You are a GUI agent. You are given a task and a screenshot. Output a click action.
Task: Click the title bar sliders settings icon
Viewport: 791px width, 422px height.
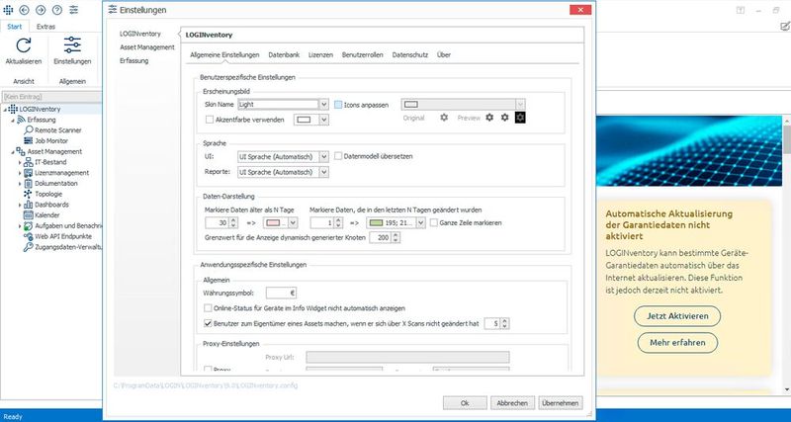click(73, 10)
